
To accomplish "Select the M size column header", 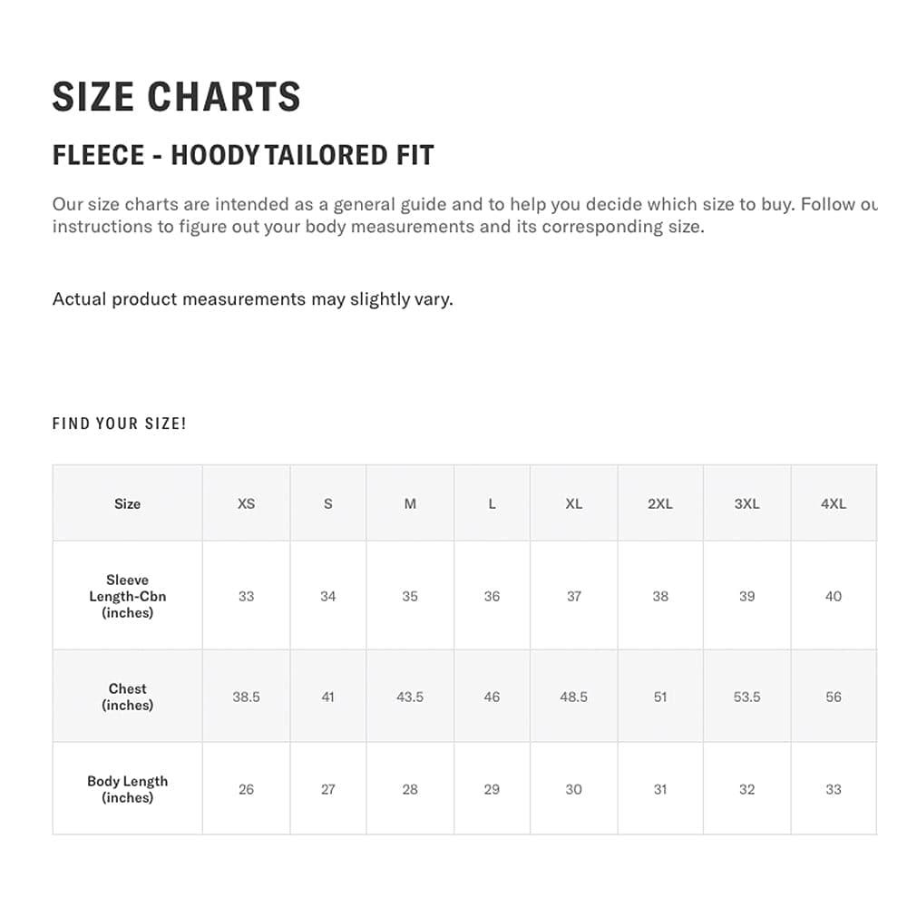I will coord(410,503).
